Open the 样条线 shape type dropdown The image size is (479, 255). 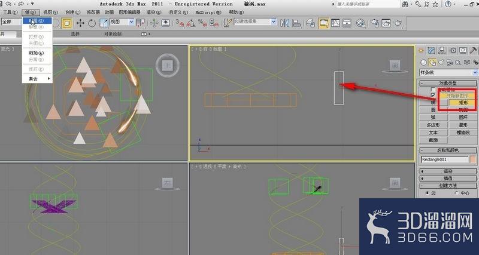pyautogui.click(x=448, y=72)
